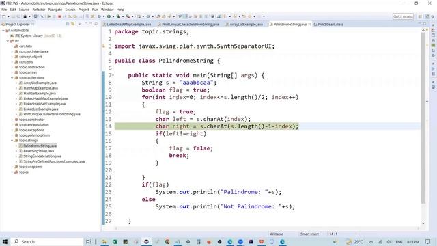Close the PalindromeString.java tab
The height and width of the screenshot is (246, 437).
point(309,25)
